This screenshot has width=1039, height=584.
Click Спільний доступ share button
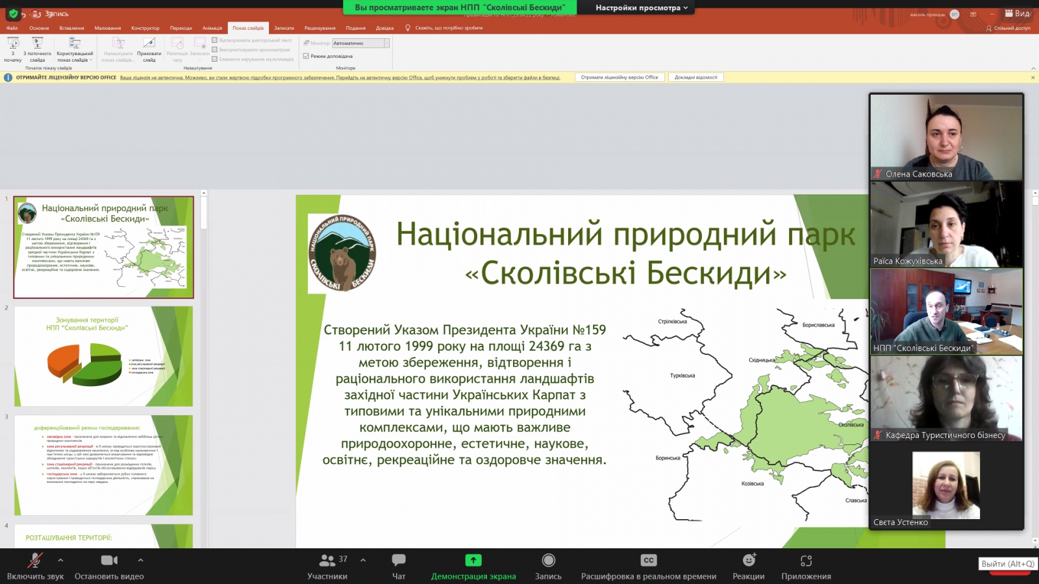[1008, 28]
